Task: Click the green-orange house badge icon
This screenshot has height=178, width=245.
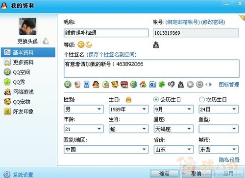Action: [x=105, y=85]
